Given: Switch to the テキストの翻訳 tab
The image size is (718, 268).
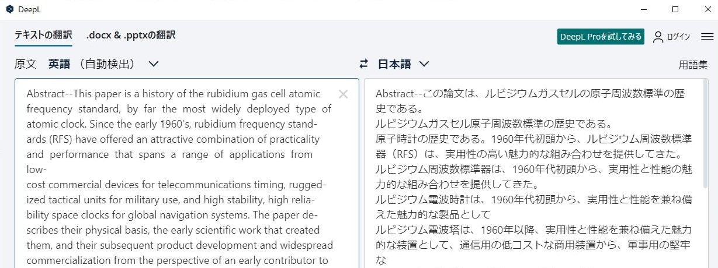Looking at the screenshot, I should 43,35.
